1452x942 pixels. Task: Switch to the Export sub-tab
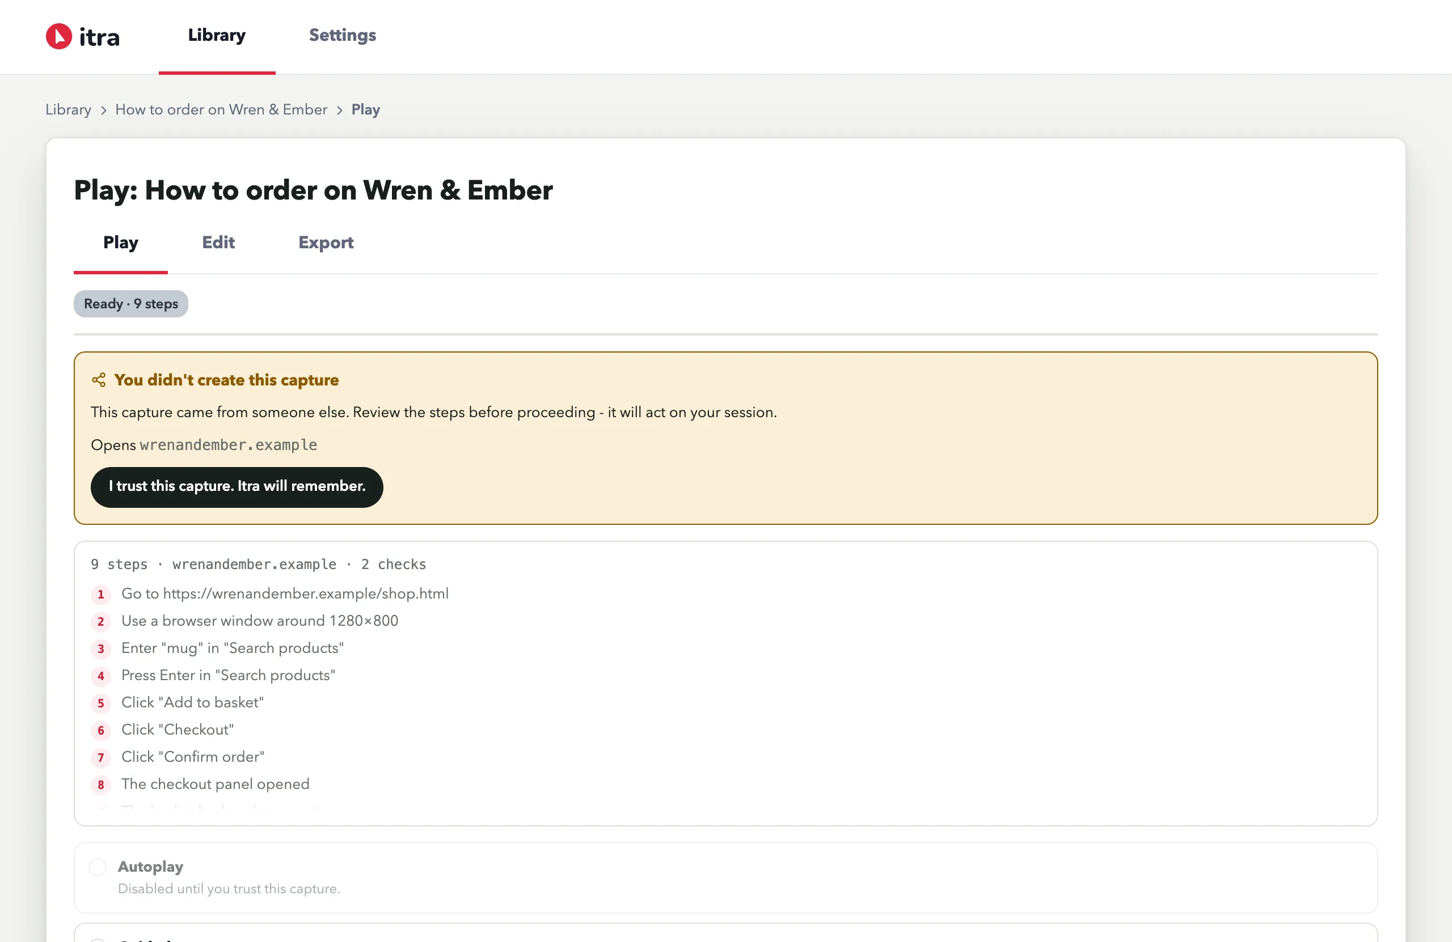point(326,243)
